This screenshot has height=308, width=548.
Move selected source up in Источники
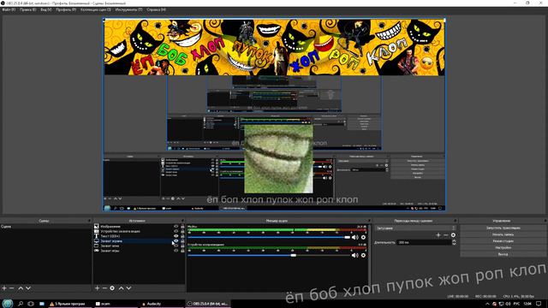121,288
